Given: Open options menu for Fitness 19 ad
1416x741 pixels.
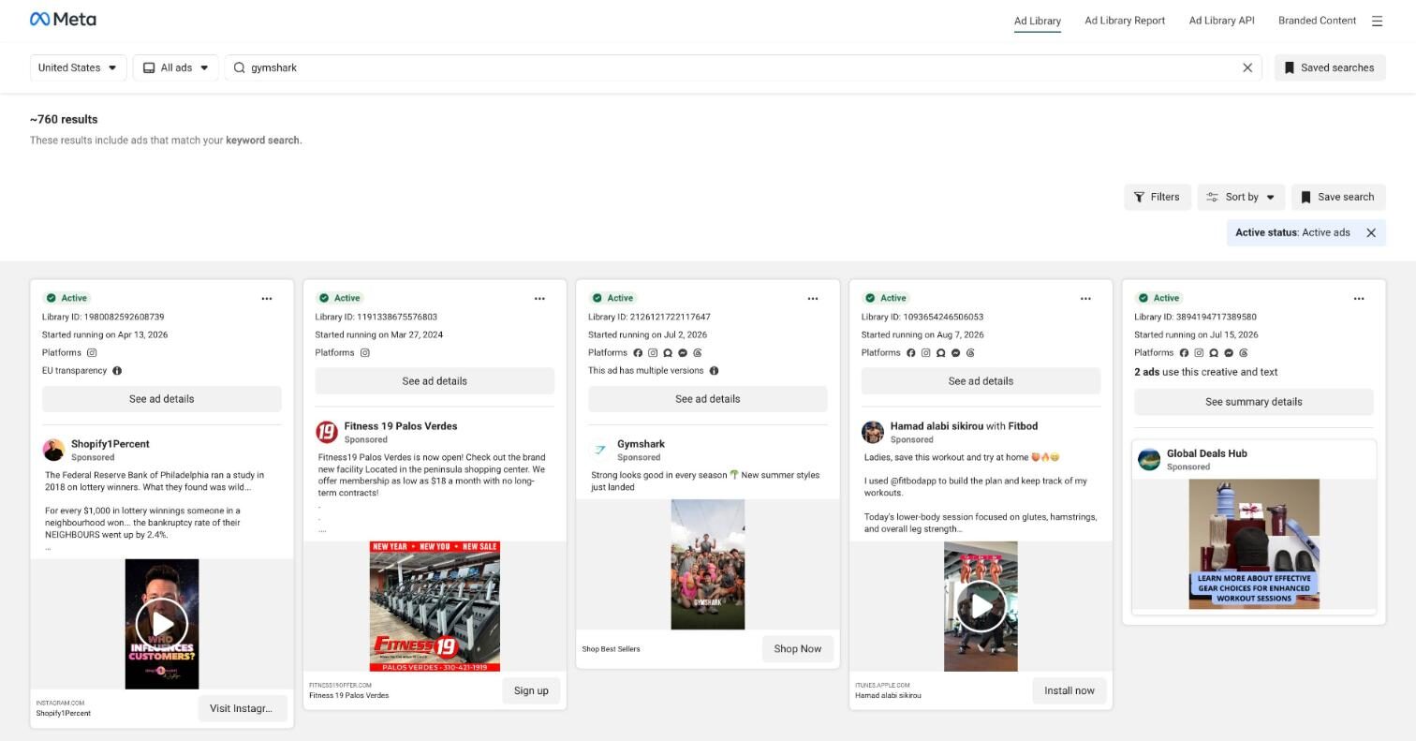Looking at the screenshot, I should (x=539, y=298).
